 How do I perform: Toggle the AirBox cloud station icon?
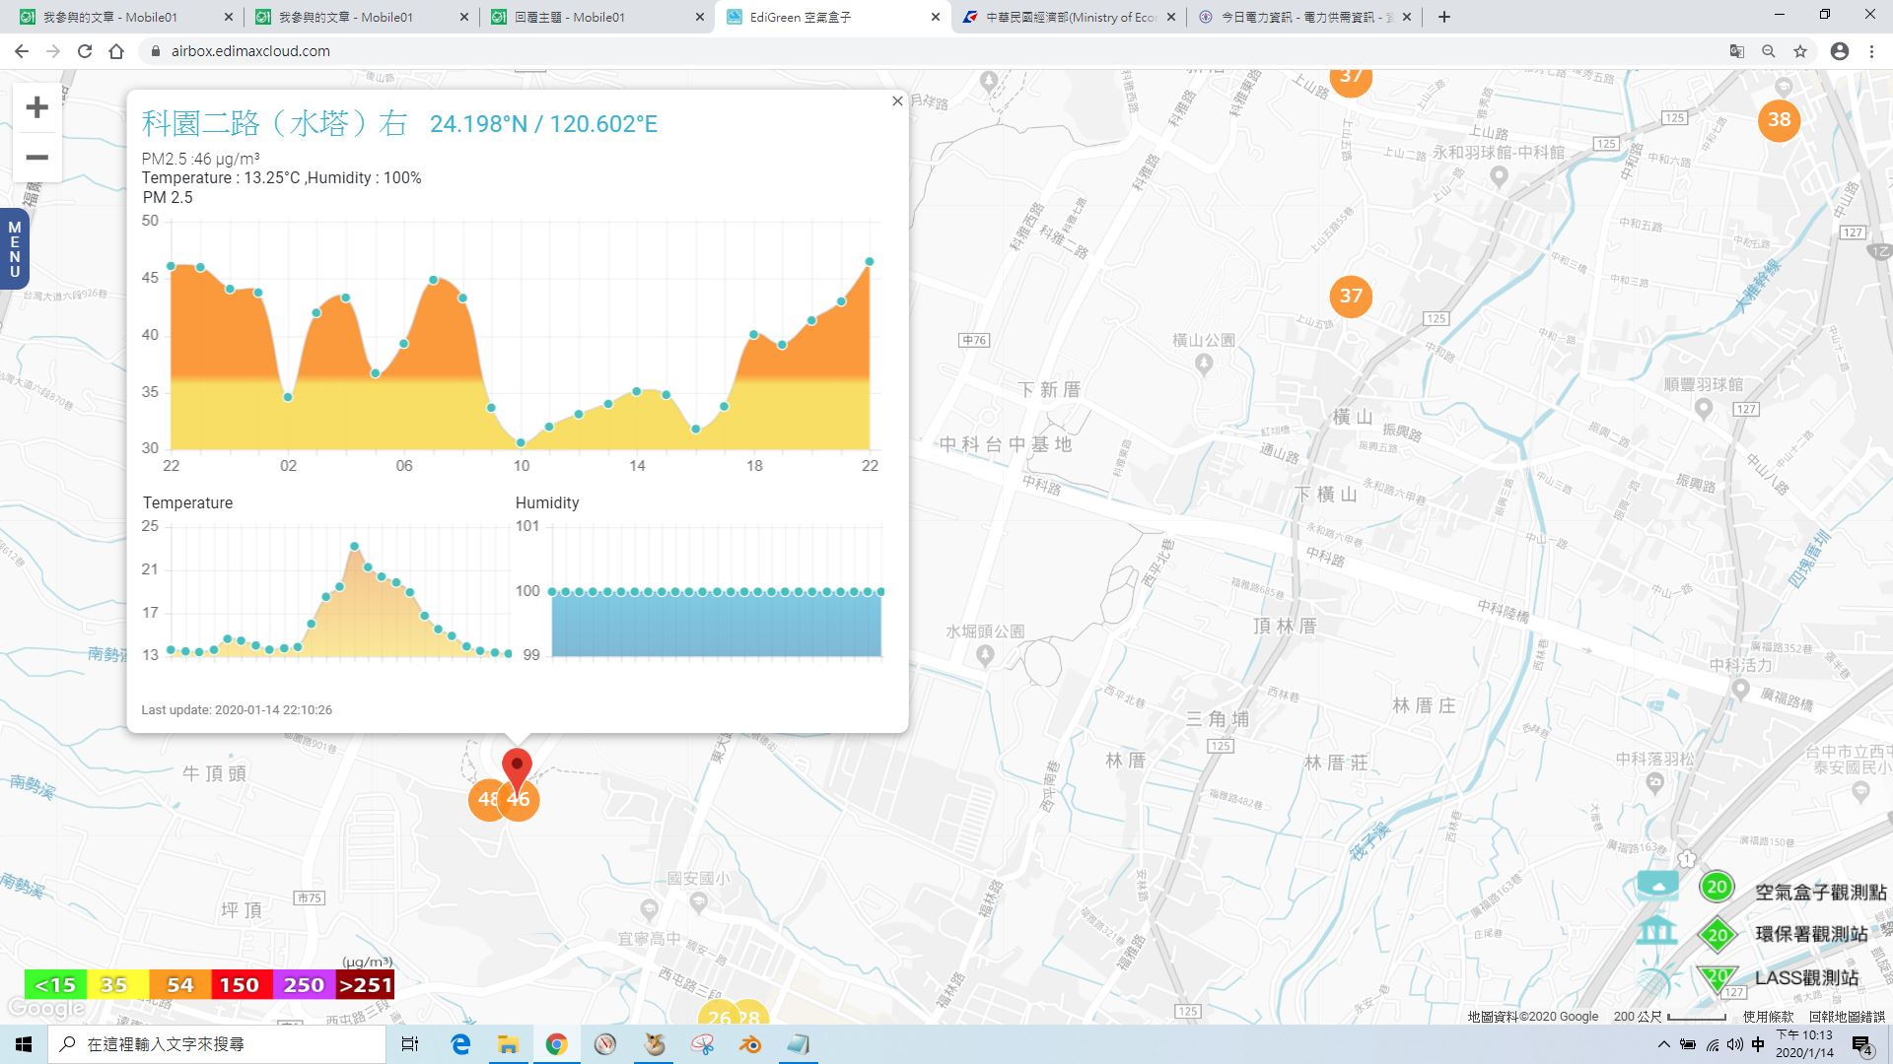tap(1657, 886)
